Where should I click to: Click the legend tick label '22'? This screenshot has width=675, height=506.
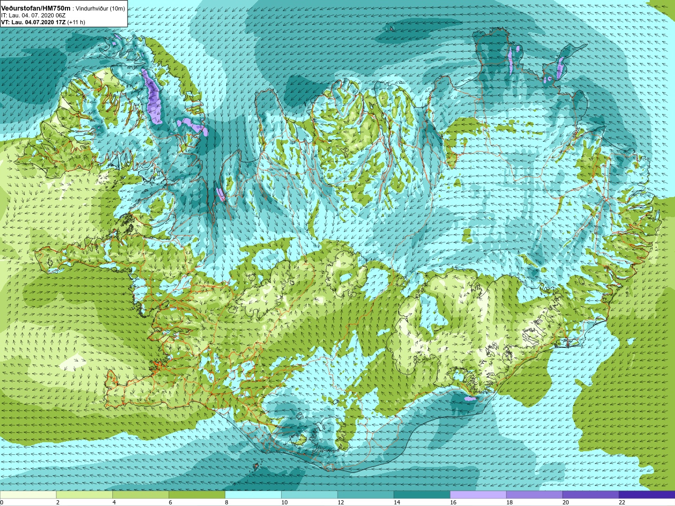[622, 502]
